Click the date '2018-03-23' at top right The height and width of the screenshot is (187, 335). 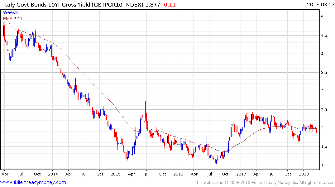point(321,5)
